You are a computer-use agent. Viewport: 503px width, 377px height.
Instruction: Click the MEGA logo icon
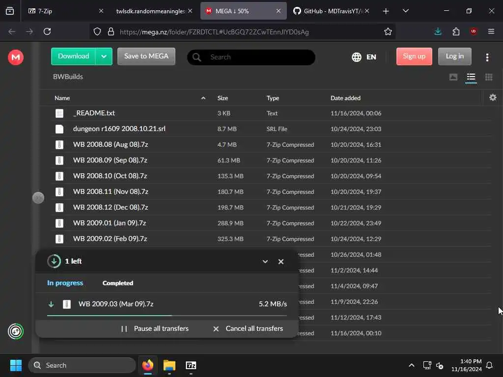(15, 57)
